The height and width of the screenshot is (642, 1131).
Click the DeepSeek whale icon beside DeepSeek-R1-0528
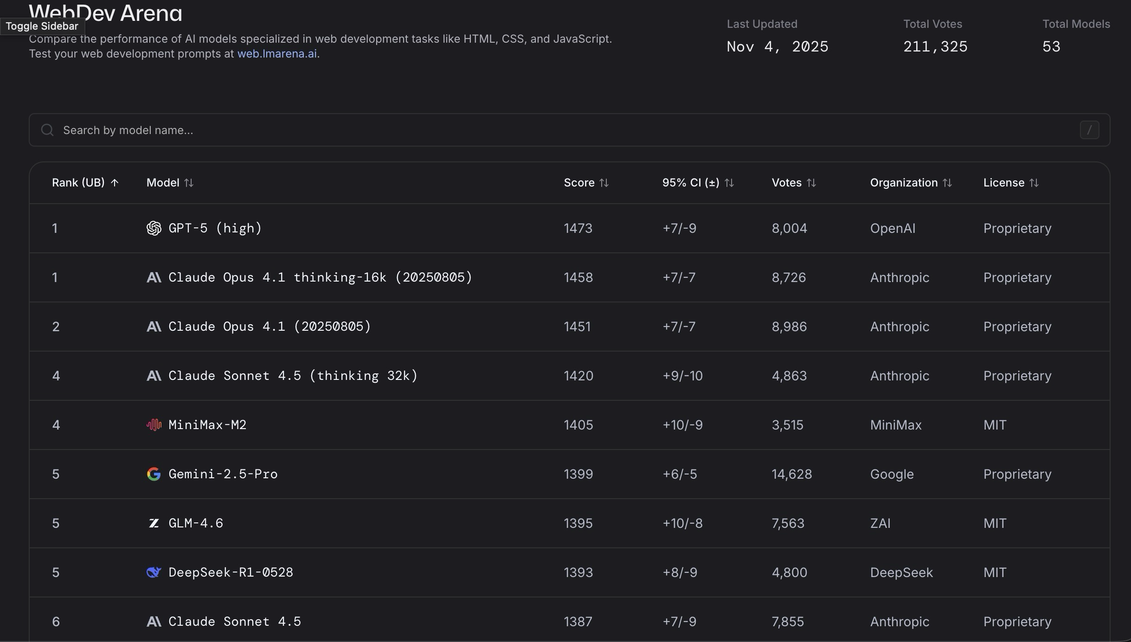154,572
